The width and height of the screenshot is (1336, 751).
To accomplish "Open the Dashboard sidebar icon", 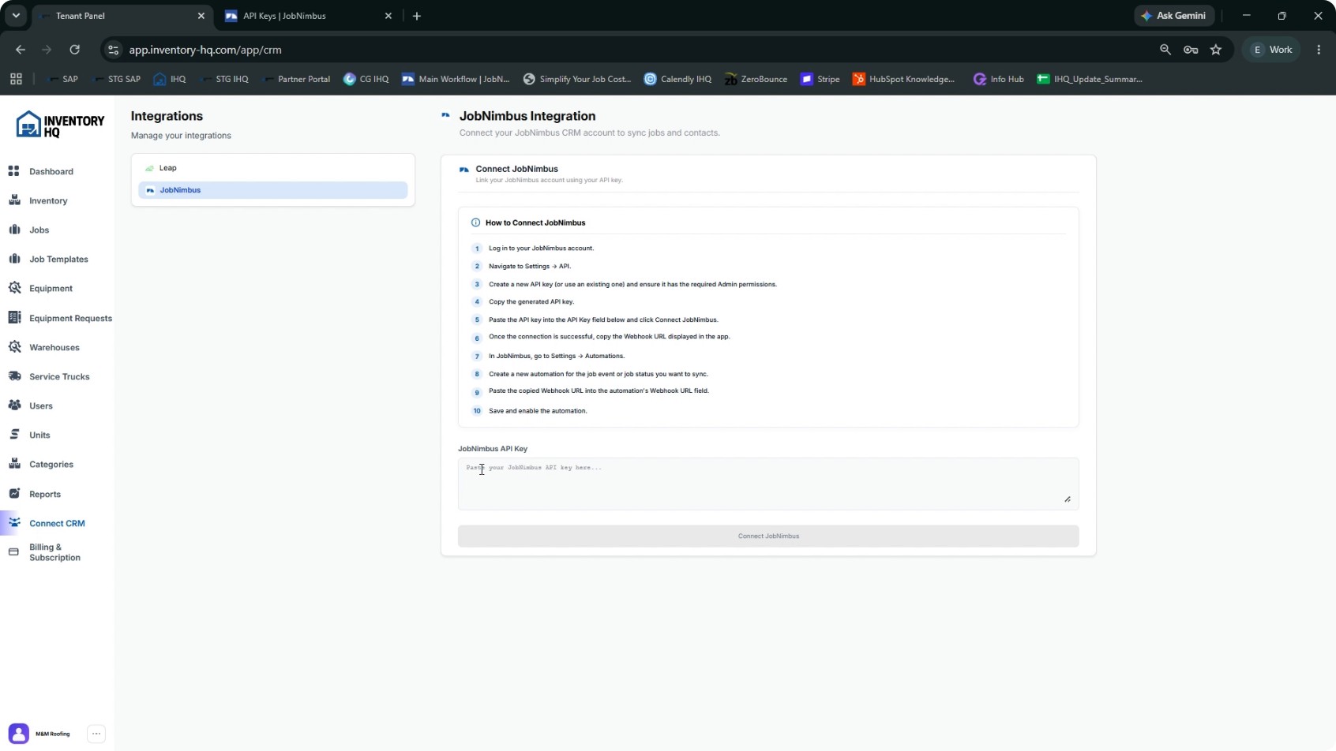I will 14,171.
